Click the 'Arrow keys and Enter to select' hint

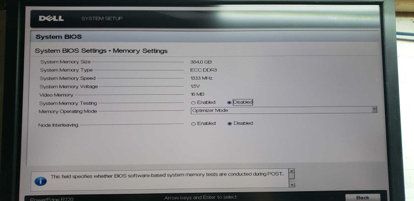200,197
